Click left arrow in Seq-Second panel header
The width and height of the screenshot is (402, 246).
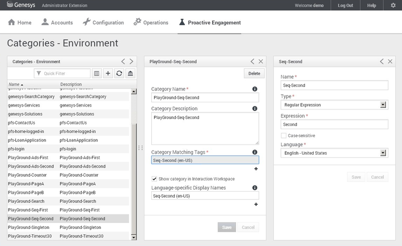(382, 61)
